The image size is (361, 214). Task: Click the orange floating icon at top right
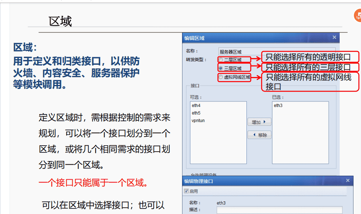357,16
